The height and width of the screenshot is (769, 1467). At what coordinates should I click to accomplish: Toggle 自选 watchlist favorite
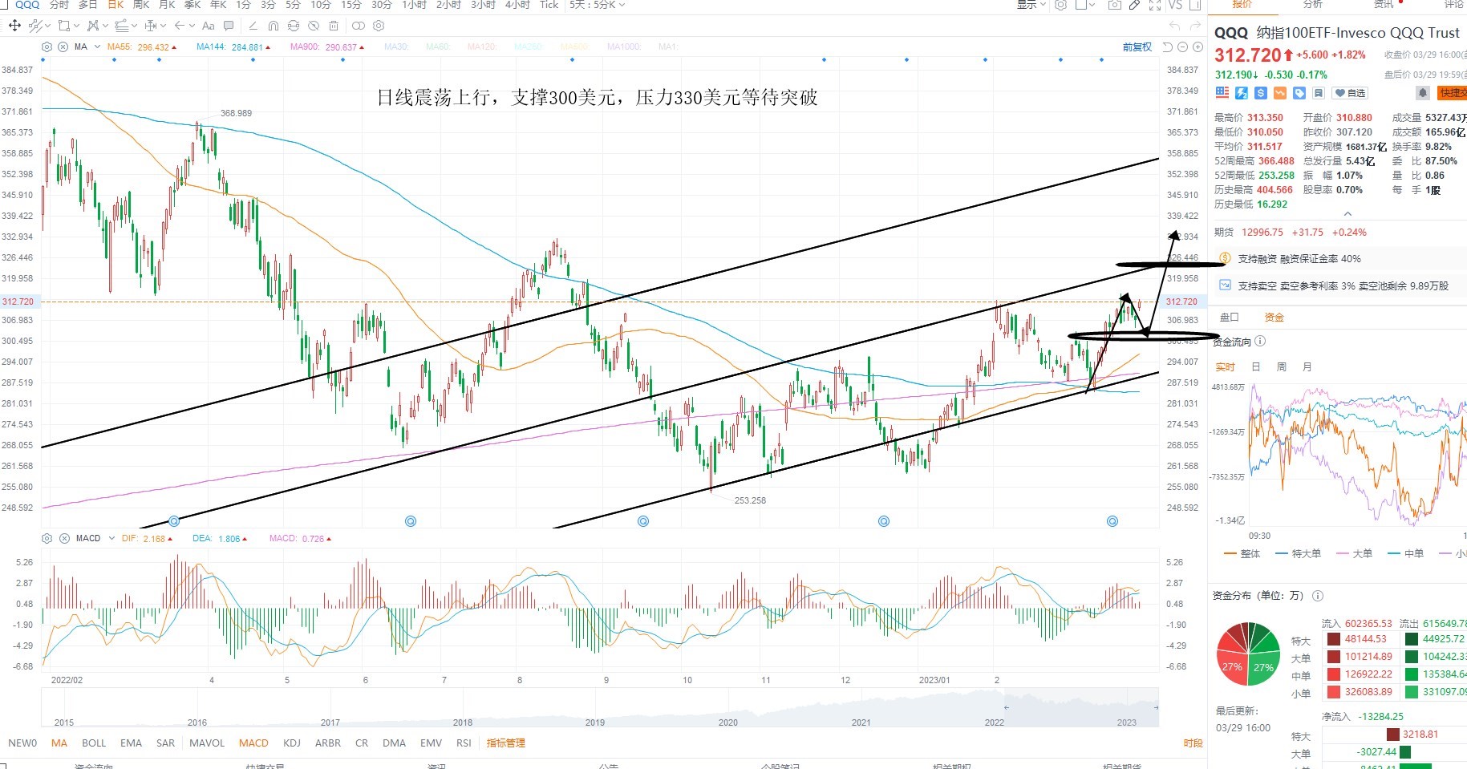coord(1350,93)
